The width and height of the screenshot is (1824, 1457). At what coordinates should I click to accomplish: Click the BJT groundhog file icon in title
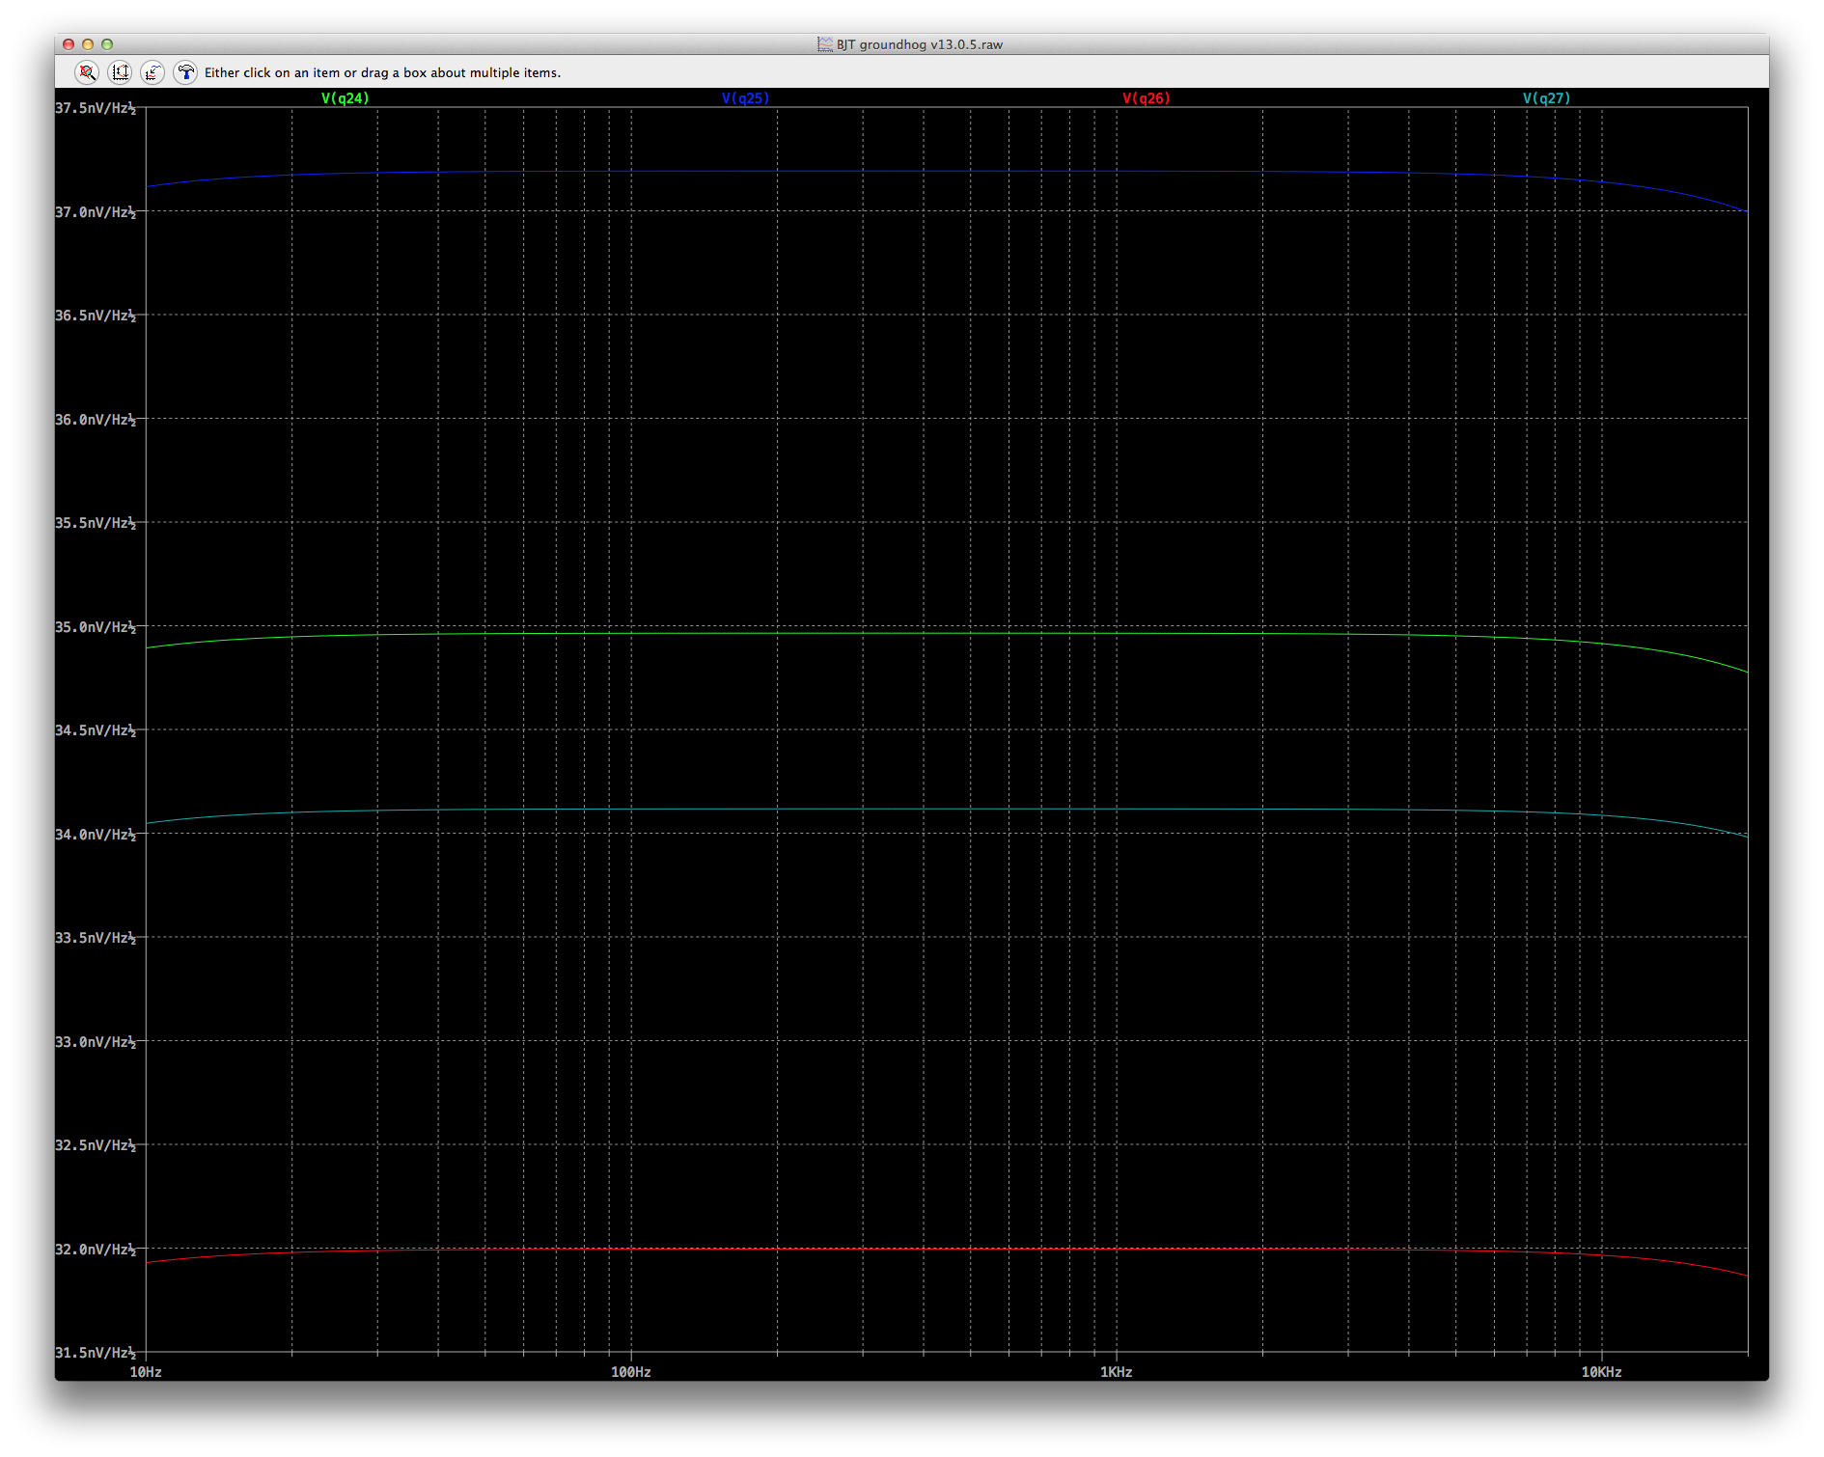coord(825,44)
